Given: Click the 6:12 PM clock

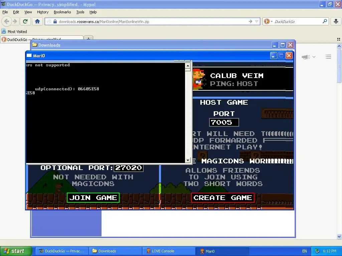Looking at the screenshot, I should pos(330,251).
